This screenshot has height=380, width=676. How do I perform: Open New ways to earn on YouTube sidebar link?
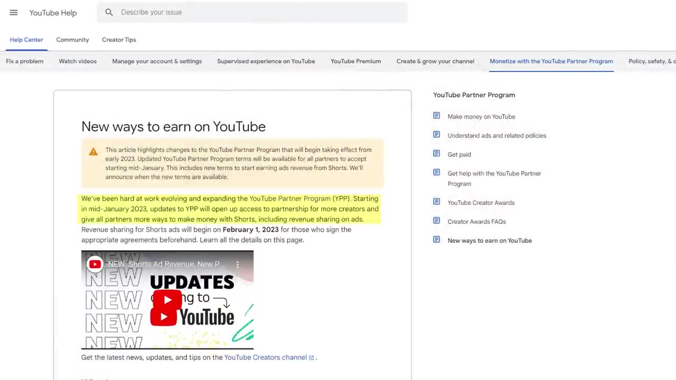(490, 241)
